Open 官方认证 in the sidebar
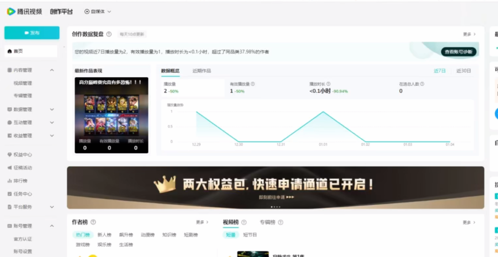Screen dimensions: 498x257 [22, 239]
